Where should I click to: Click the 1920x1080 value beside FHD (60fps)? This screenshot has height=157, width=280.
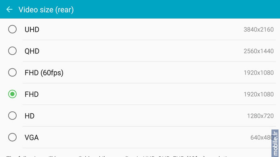tap(258, 73)
